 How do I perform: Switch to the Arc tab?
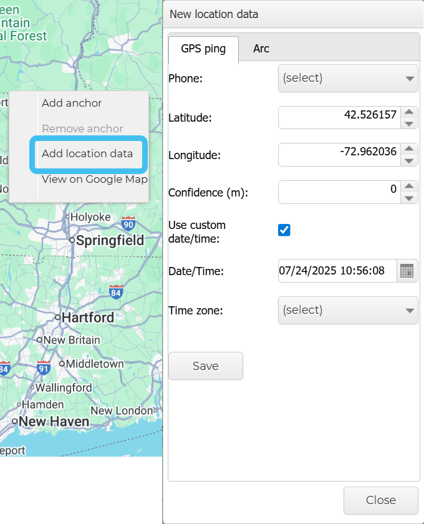click(x=261, y=49)
